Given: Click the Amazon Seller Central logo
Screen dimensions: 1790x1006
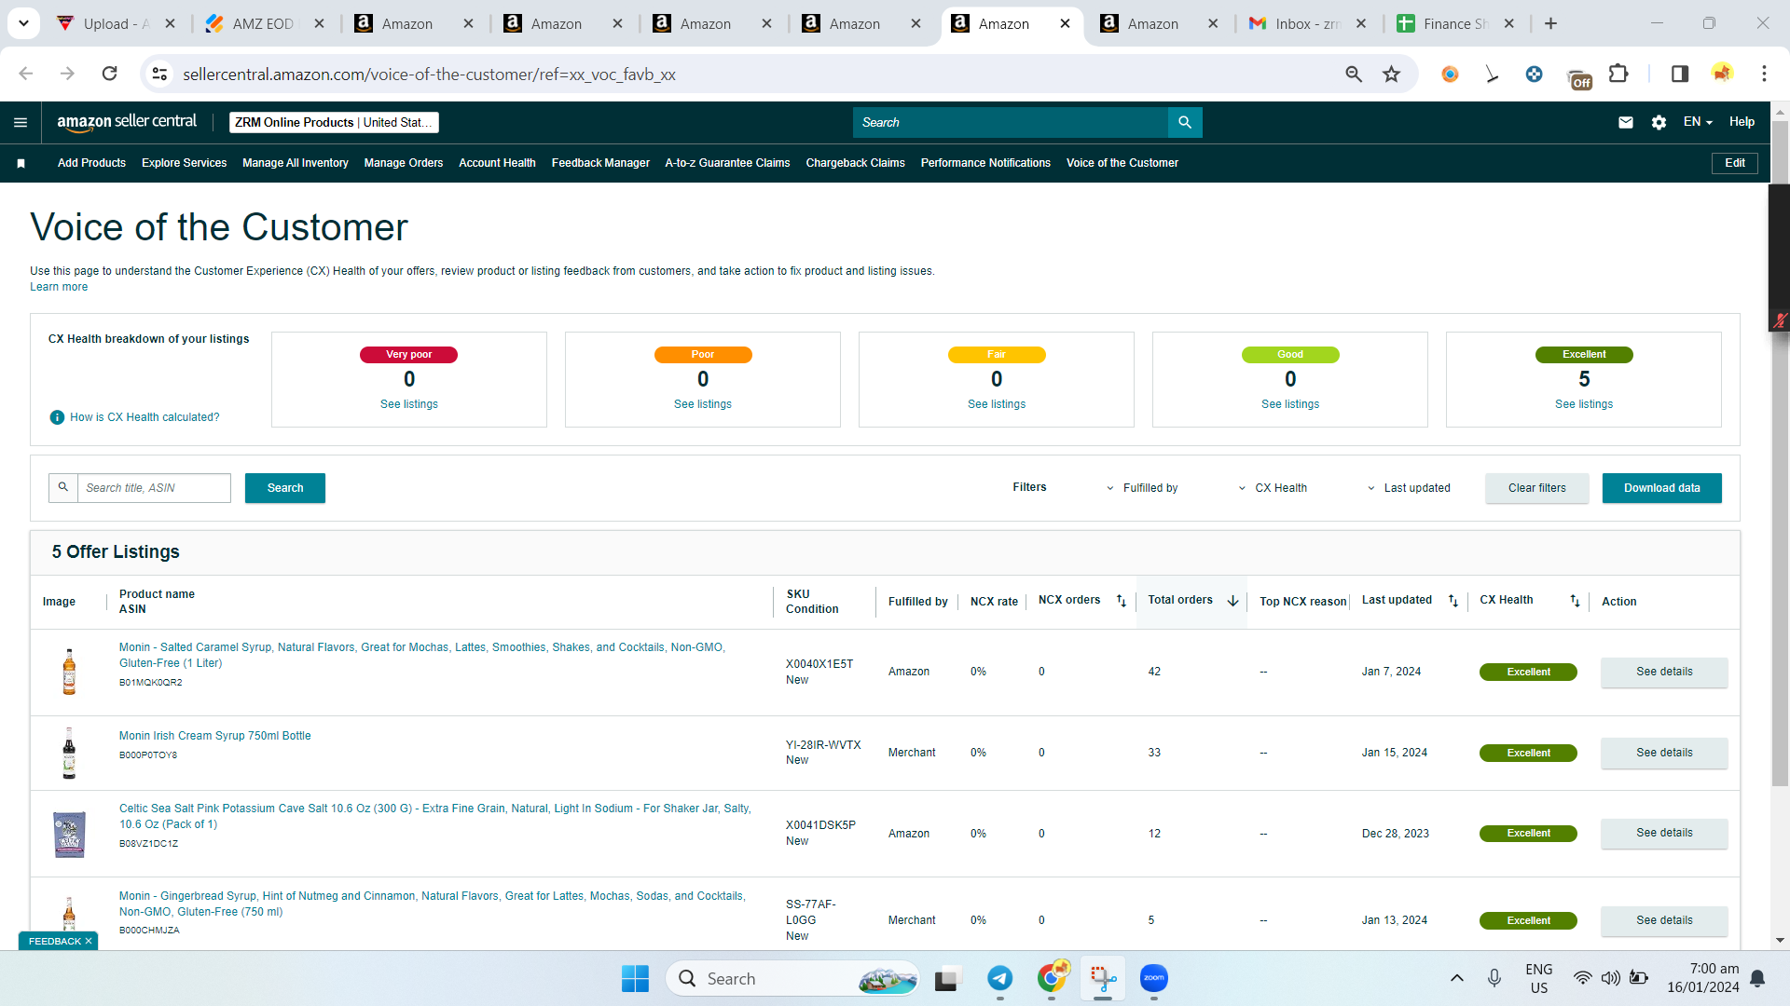Looking at the screenshot, I should click(x=127, y=122).
